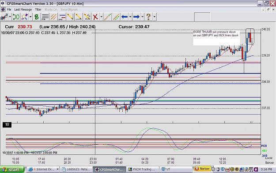Viewport: 276px width, 173px height.
Task: Select the Fibonacci lines tool
Action: click(45, 17)
